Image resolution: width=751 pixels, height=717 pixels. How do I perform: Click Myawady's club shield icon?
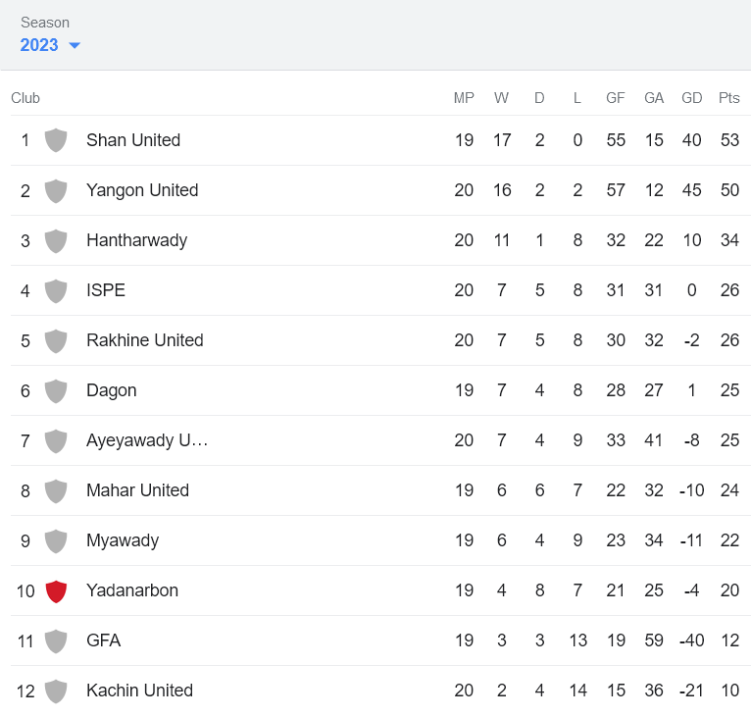pyautogui.click(x=56, y=540)
